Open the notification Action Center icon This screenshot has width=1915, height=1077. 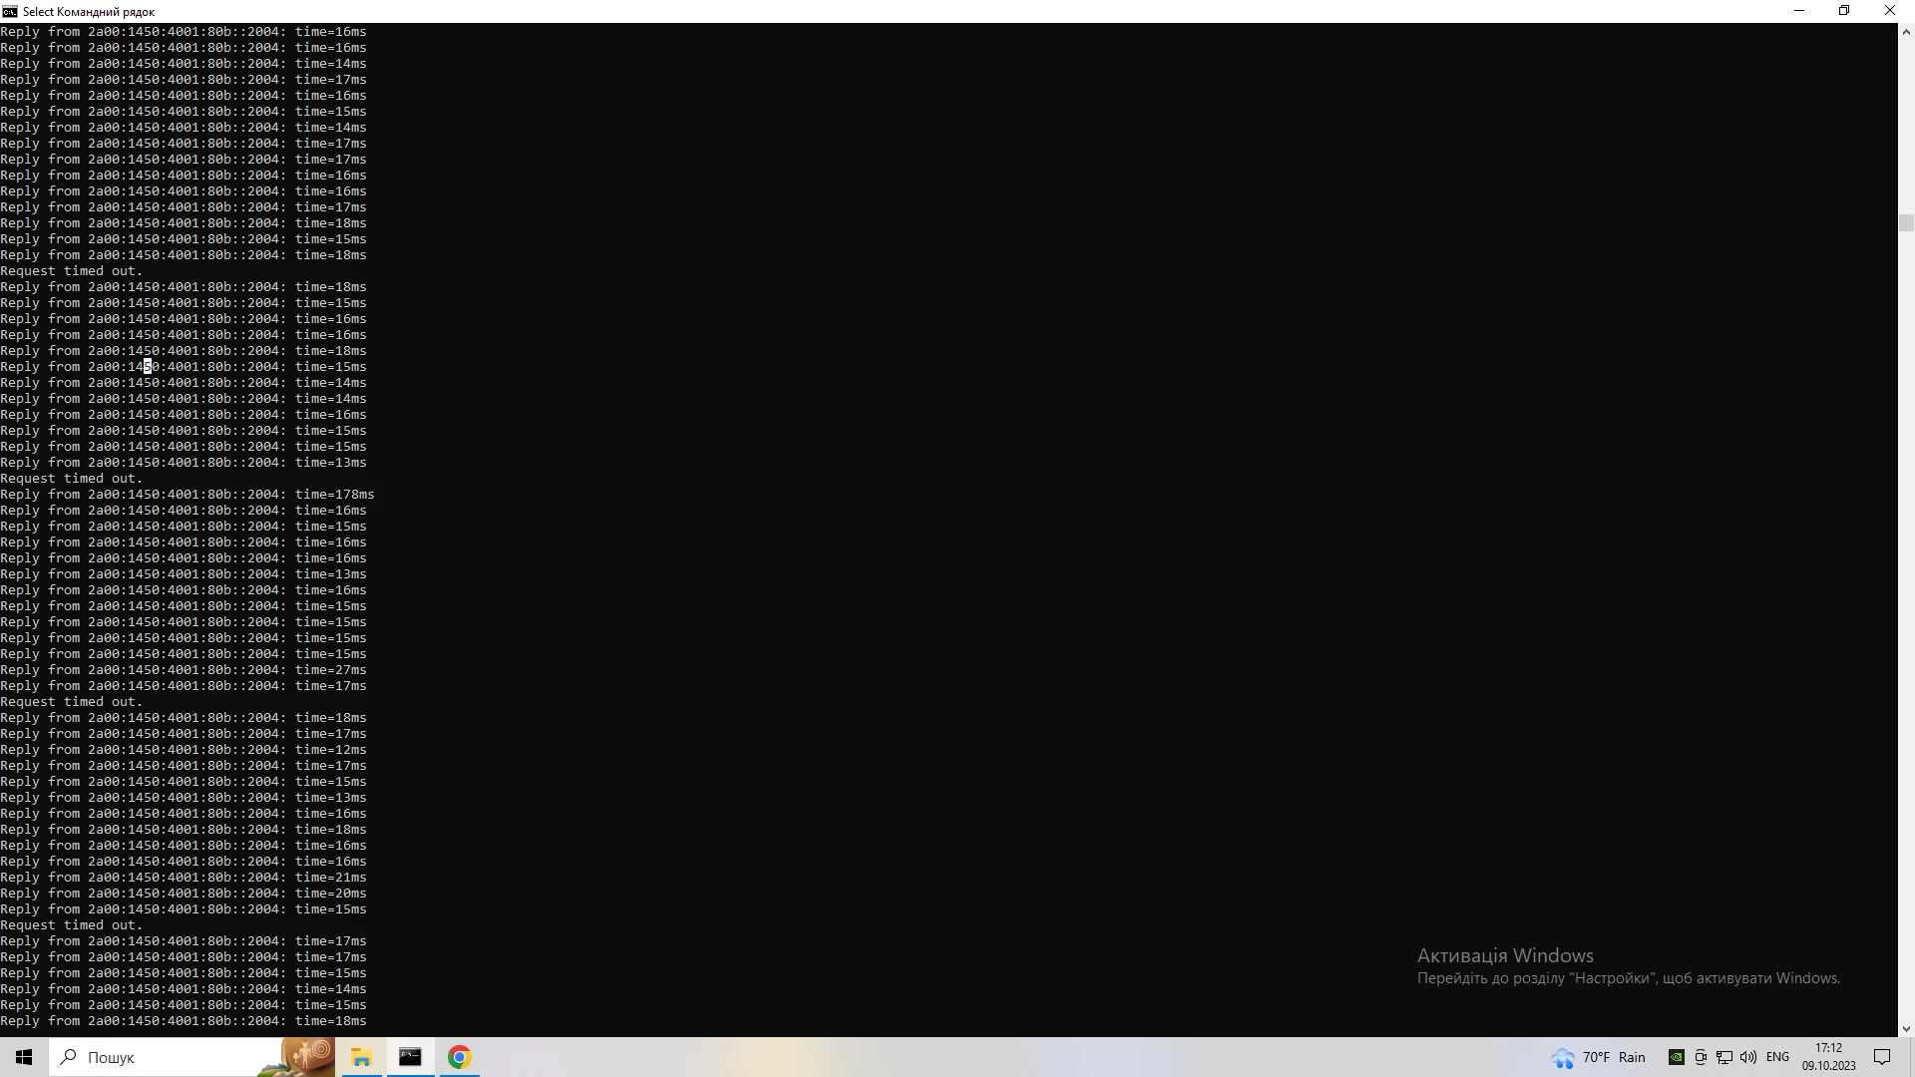pos(1882,1057)
